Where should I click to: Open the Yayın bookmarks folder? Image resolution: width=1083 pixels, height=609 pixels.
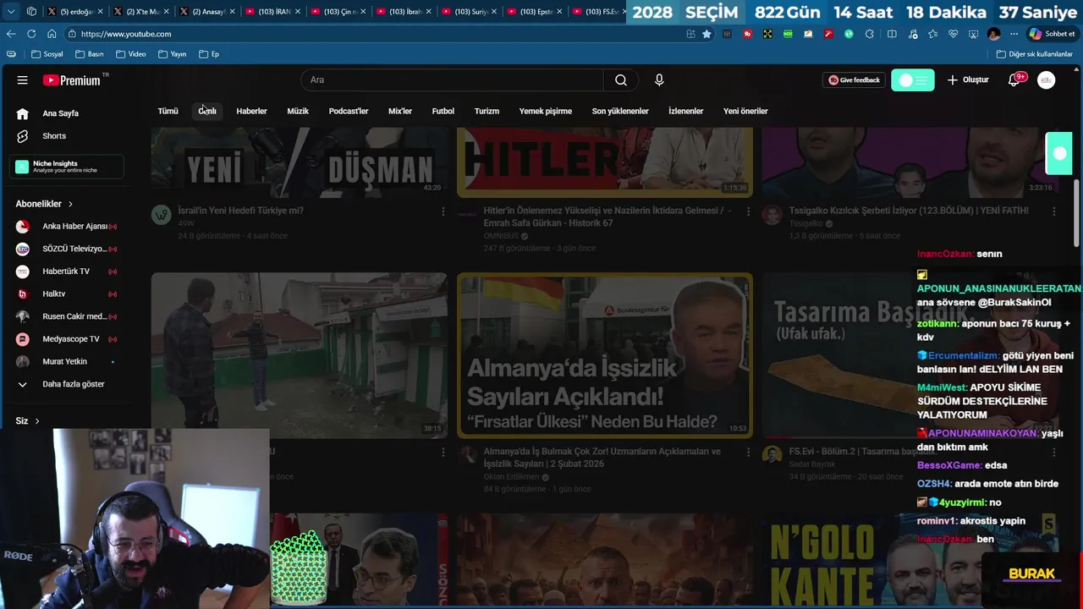172,54
